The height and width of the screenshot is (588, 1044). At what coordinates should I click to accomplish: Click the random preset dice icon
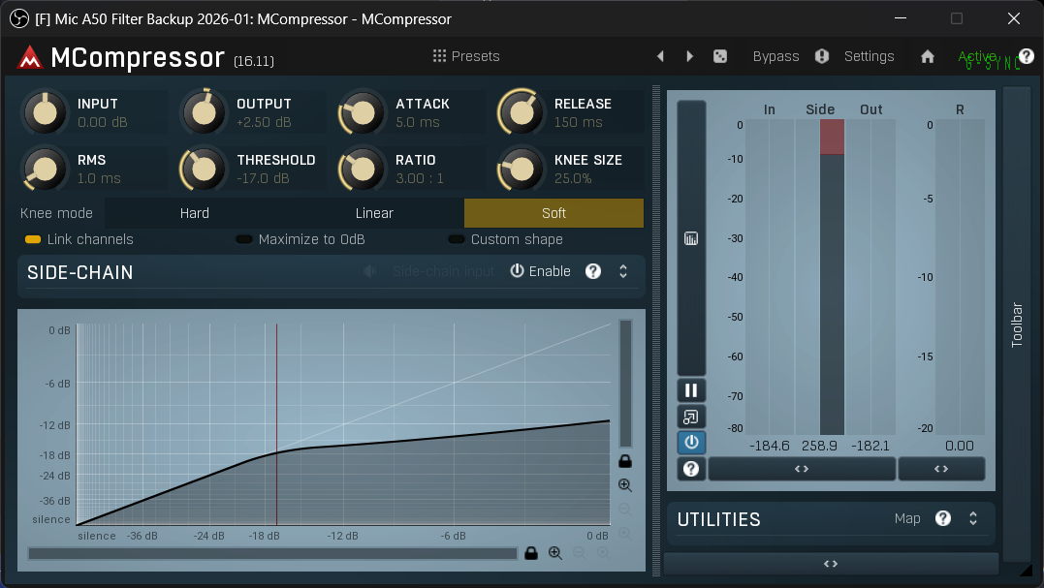[x=719, y=56]
